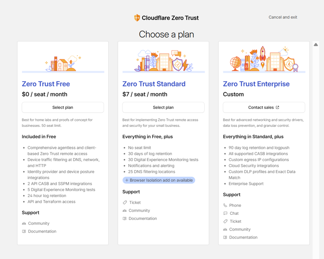Click Cancel and exit link
The image size is (324, 259).
(283, 17)
